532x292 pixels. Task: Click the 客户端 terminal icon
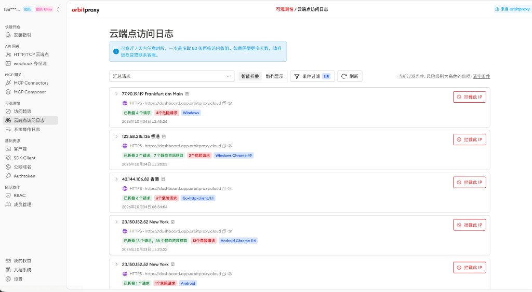(8, 149)
